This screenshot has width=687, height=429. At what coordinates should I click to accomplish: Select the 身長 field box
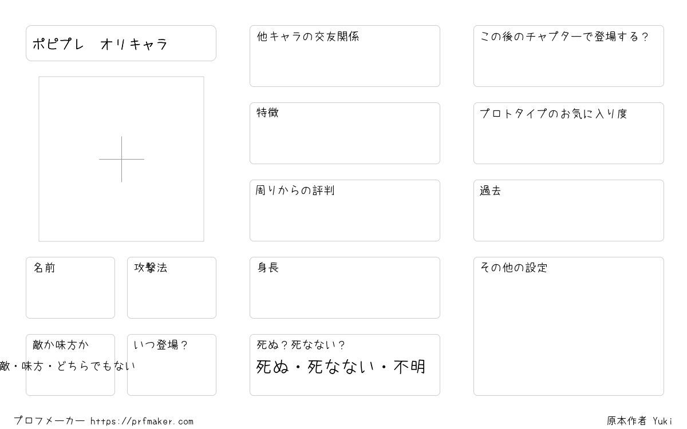point(345,288)
